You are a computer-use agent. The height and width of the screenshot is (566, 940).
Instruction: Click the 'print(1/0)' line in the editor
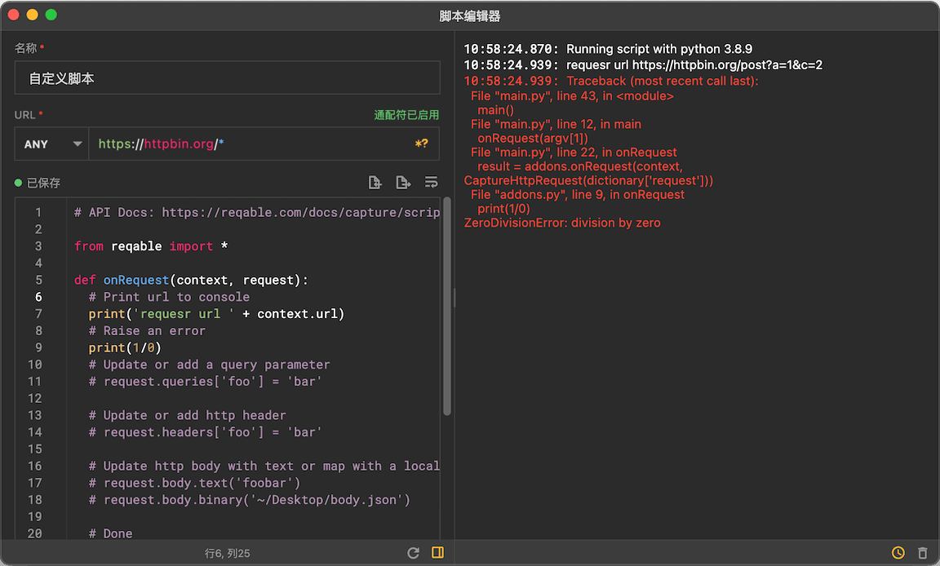(126, 347)
